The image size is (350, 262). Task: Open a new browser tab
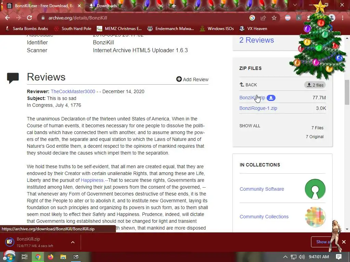click(x=174, y=6)
